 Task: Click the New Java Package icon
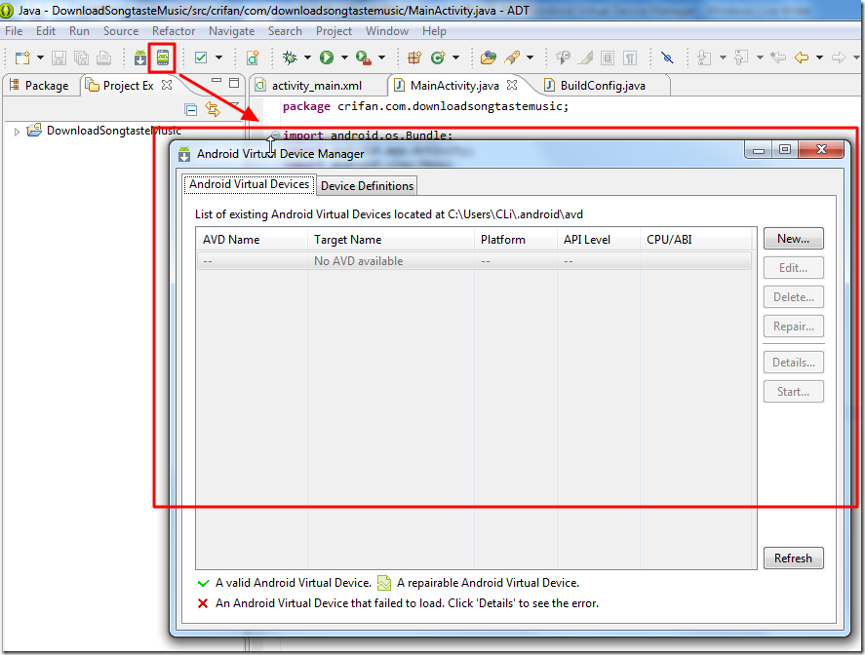pos(414,58)
